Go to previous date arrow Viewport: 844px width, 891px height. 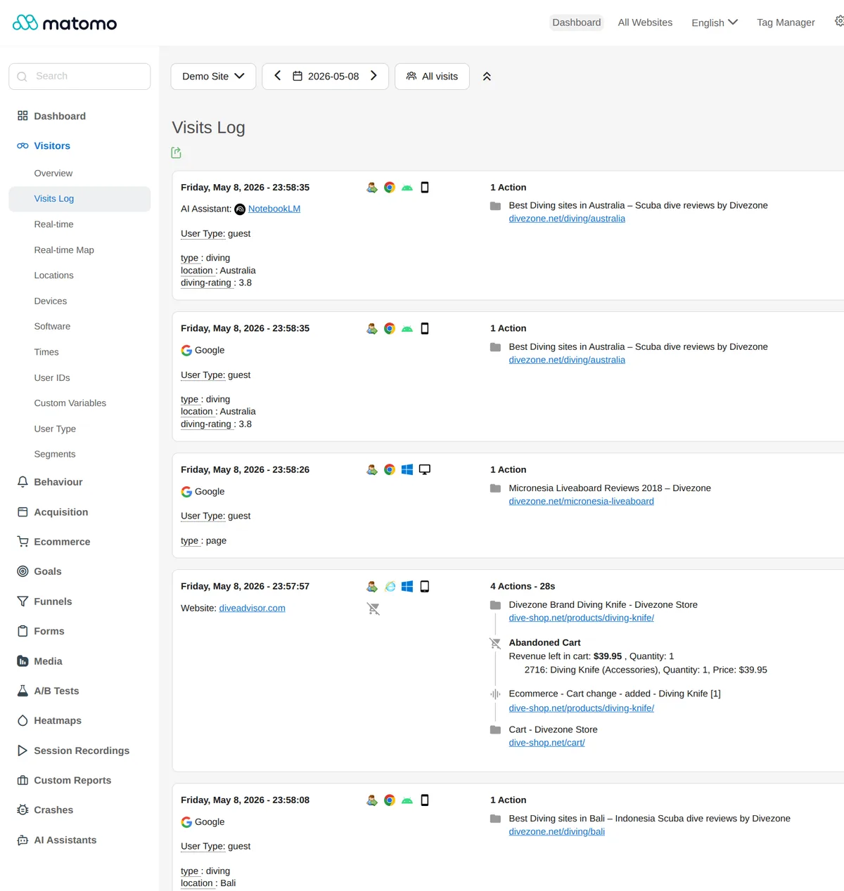pos(277,75)
